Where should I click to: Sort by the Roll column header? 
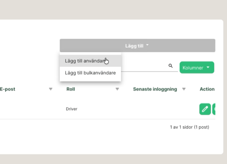tap(70, 89)
